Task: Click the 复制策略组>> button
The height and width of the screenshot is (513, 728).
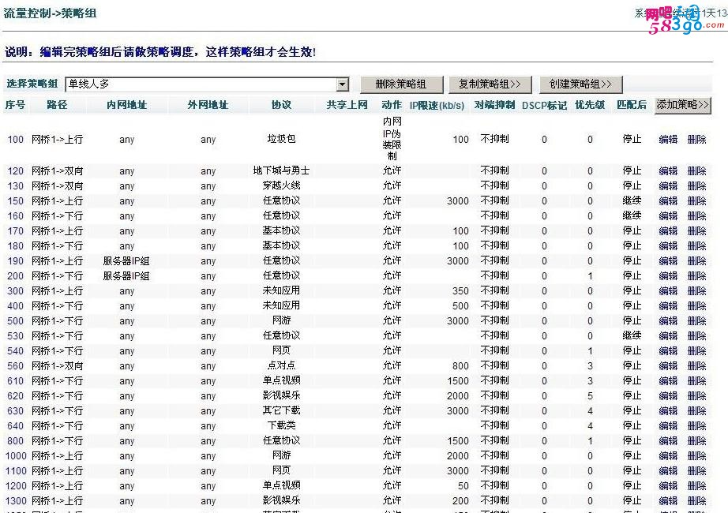Action: (490, 84)
